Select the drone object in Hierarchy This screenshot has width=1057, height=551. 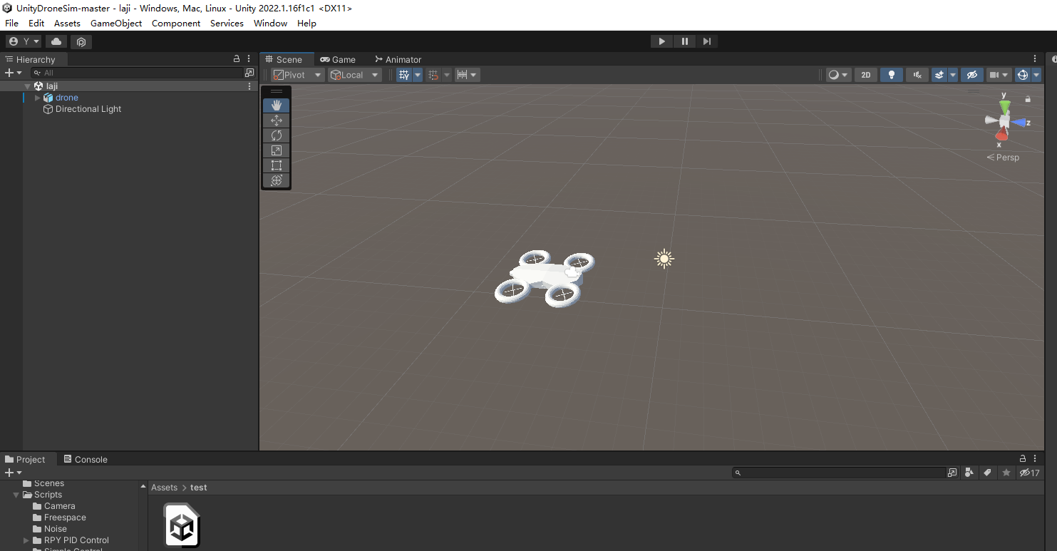click(x=67, y=98)
